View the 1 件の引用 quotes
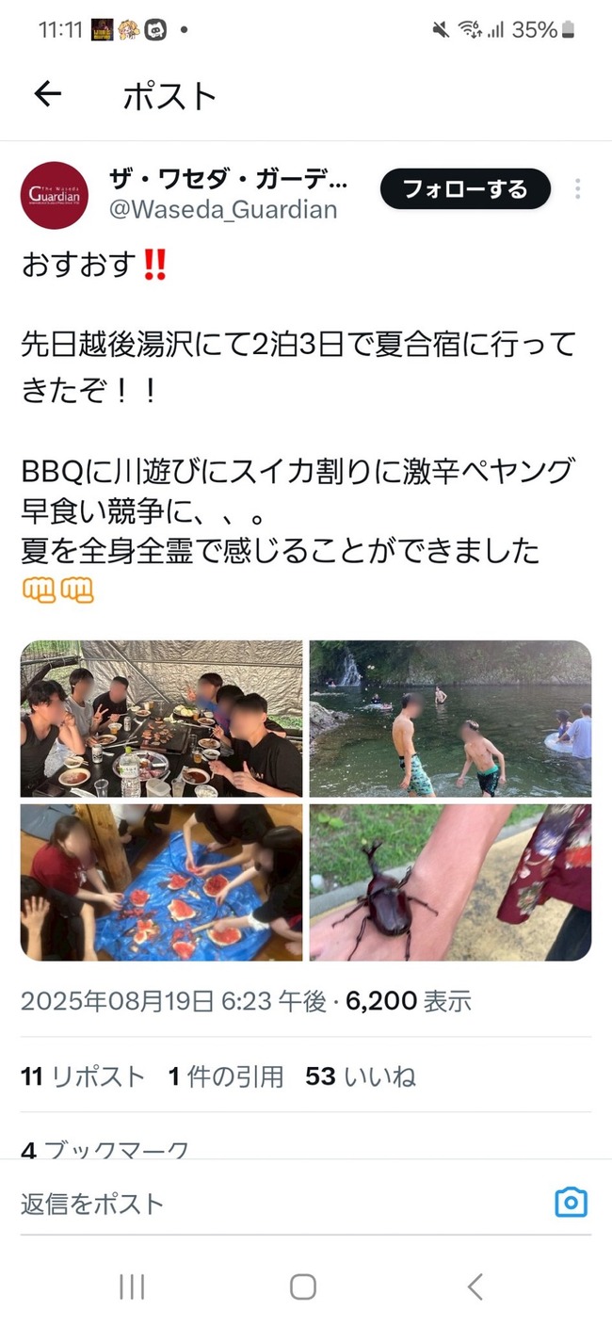 226,1076
